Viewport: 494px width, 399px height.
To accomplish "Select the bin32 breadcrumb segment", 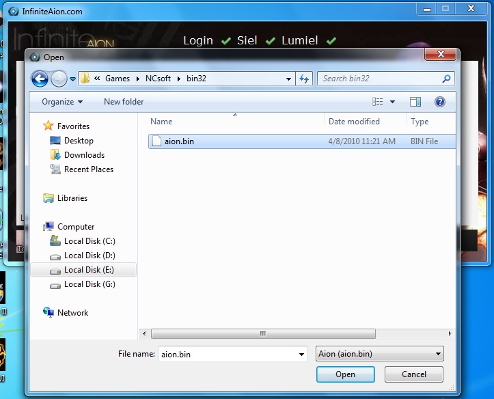I will (x=196, y=79).
